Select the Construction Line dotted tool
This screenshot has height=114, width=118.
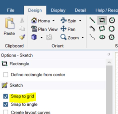[x=92, y=37]
